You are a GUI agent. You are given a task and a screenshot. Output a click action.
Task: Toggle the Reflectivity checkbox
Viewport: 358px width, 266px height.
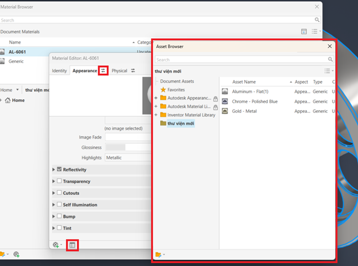pyautogui.click(x=59, y=169)
